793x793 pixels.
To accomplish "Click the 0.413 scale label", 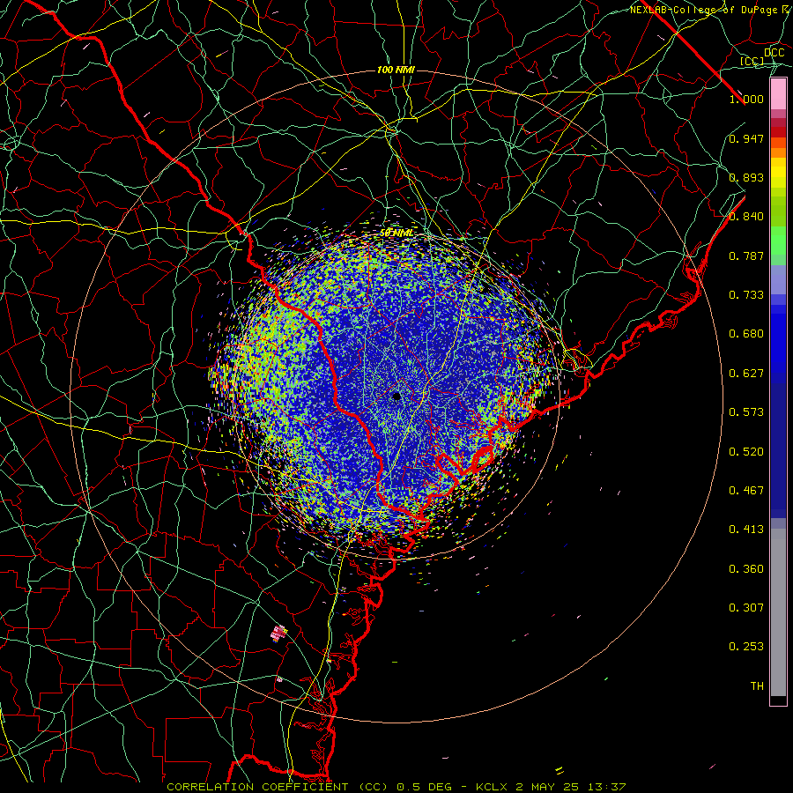I will pyautogui.click(x=746, y=530).
